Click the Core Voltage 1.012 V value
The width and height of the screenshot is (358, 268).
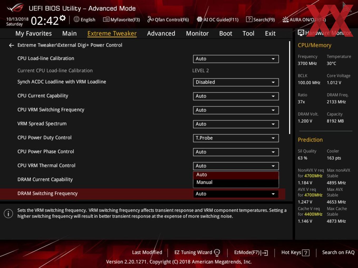coord(334,83)
